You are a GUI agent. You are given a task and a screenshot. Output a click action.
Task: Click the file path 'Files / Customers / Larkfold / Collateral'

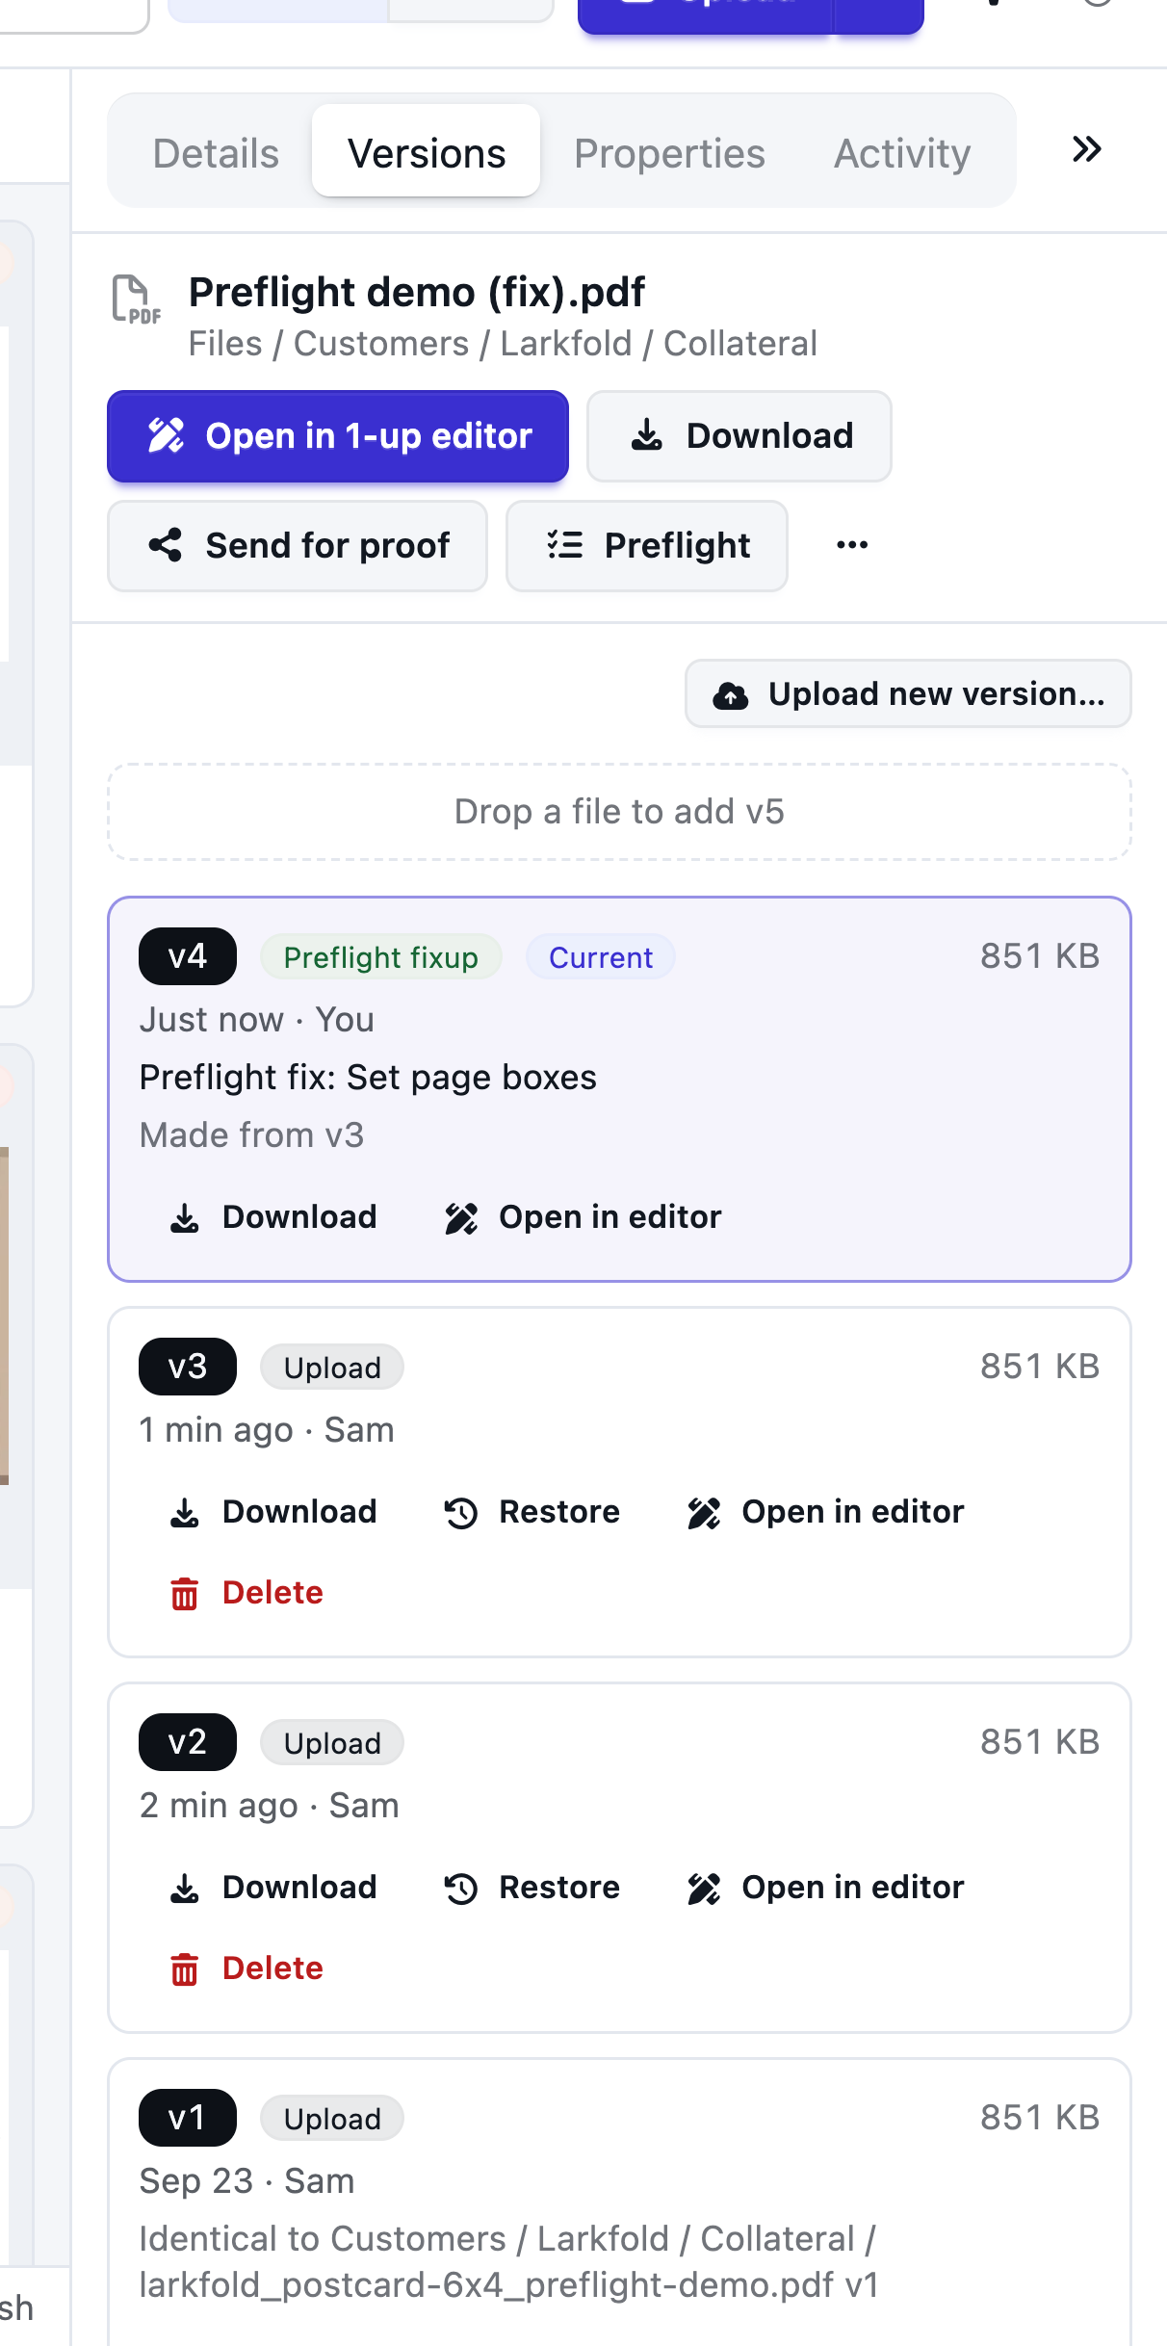click(503, 344)
